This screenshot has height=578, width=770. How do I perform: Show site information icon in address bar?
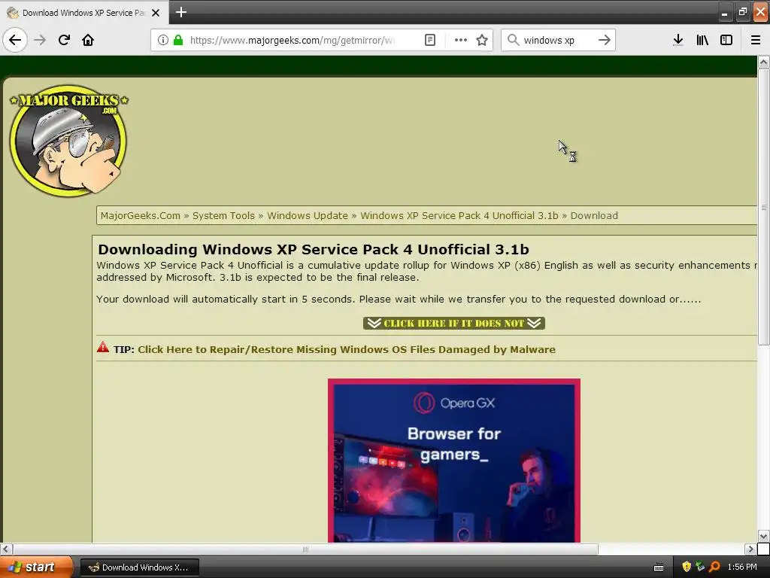[x=163, y=40]
